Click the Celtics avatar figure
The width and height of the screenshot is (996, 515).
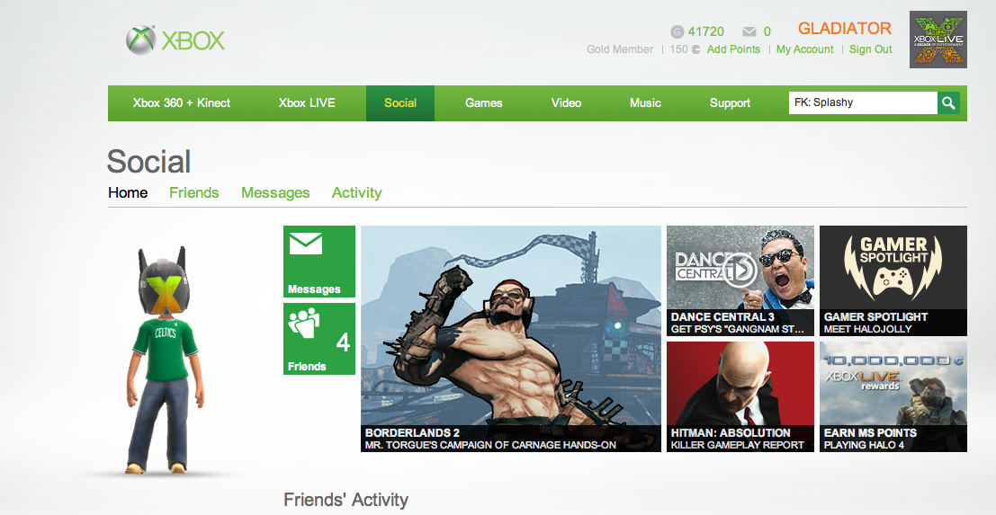(164, 360)
